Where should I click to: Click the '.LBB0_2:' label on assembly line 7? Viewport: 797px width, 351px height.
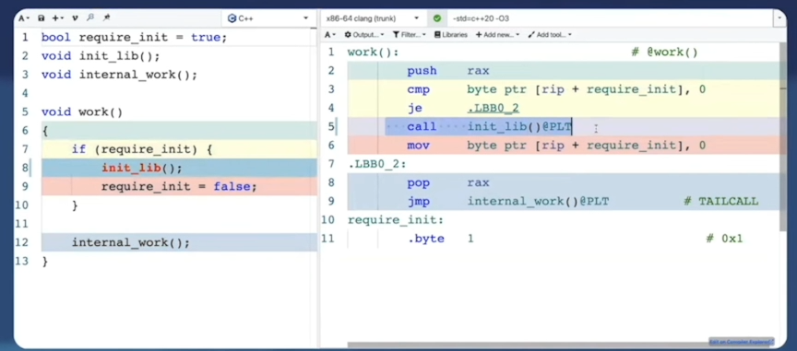[377, 164]
